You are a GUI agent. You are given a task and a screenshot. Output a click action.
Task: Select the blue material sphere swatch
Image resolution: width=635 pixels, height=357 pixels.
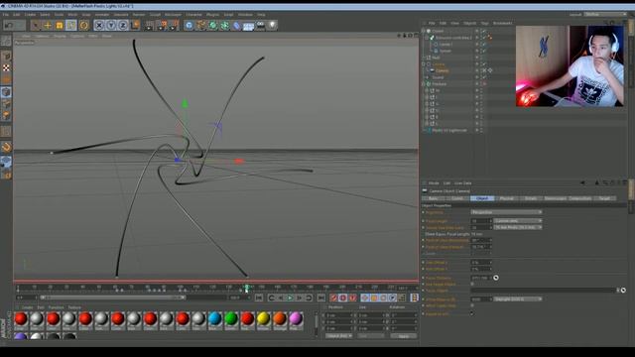coord(214,319)
